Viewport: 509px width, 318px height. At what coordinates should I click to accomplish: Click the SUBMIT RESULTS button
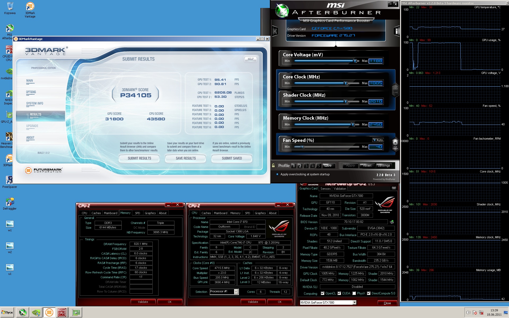point(139,158)
